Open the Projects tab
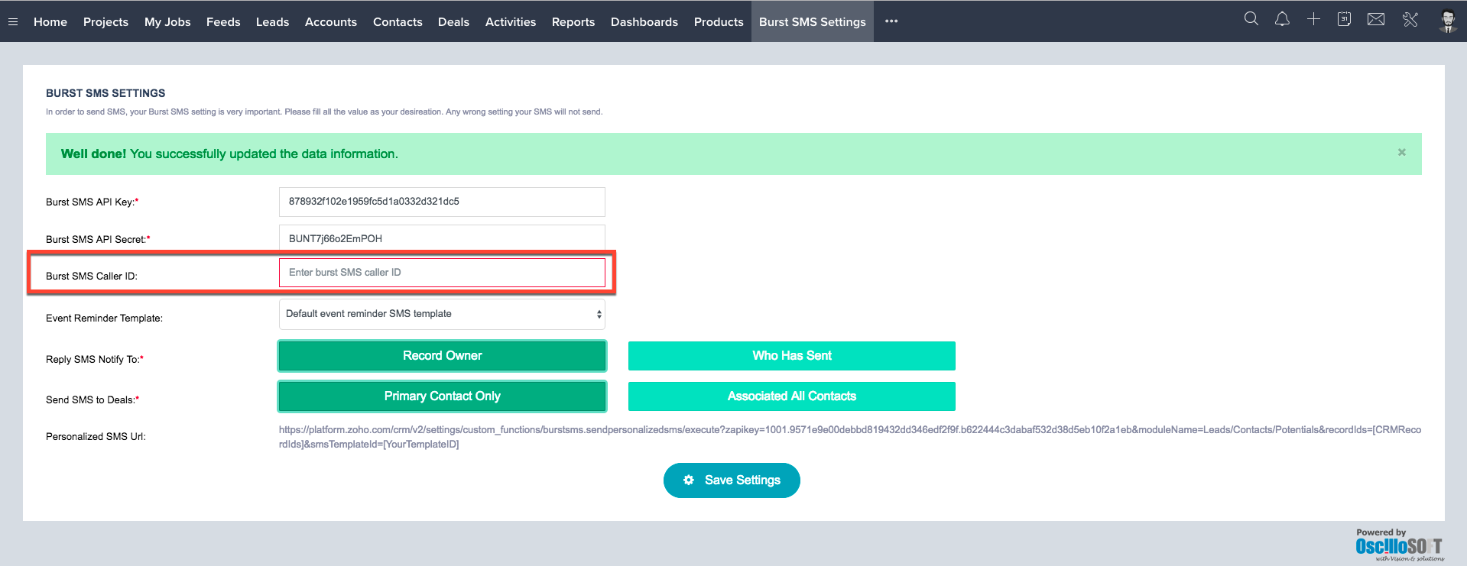Screen dimensions: 1467x566 pos(105,22)
